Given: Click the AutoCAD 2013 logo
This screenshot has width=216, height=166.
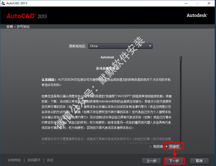Looking at the screenshot, I should click(27, 16).
